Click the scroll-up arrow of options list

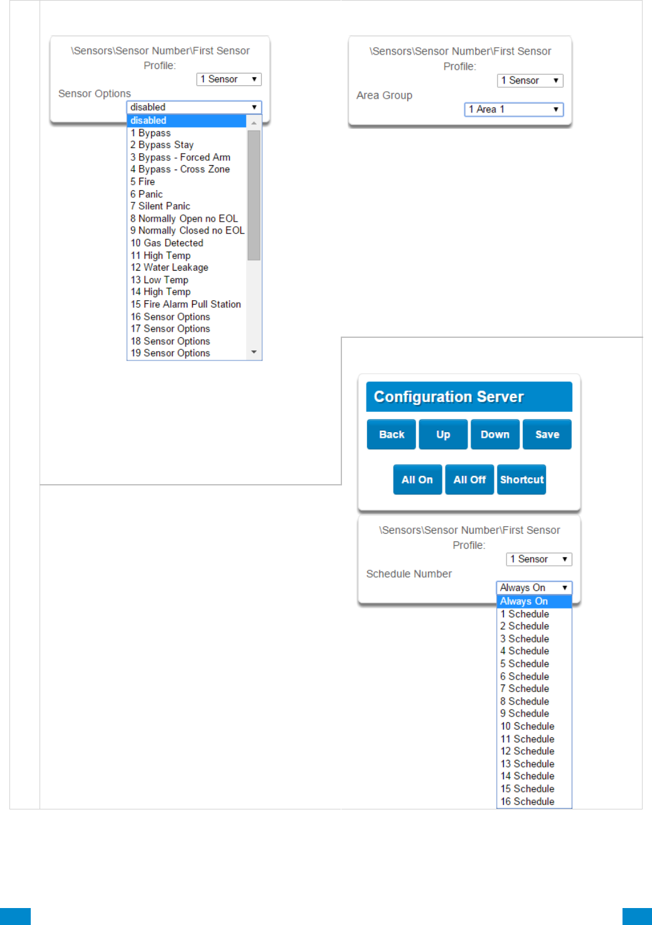click(x=254, y=122)
